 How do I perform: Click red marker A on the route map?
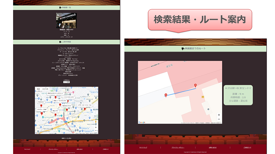point(196,86)
